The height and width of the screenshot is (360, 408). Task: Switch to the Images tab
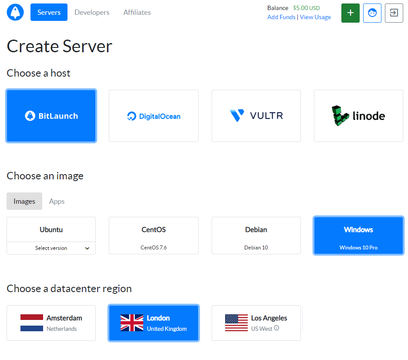[x=24, y=201]
